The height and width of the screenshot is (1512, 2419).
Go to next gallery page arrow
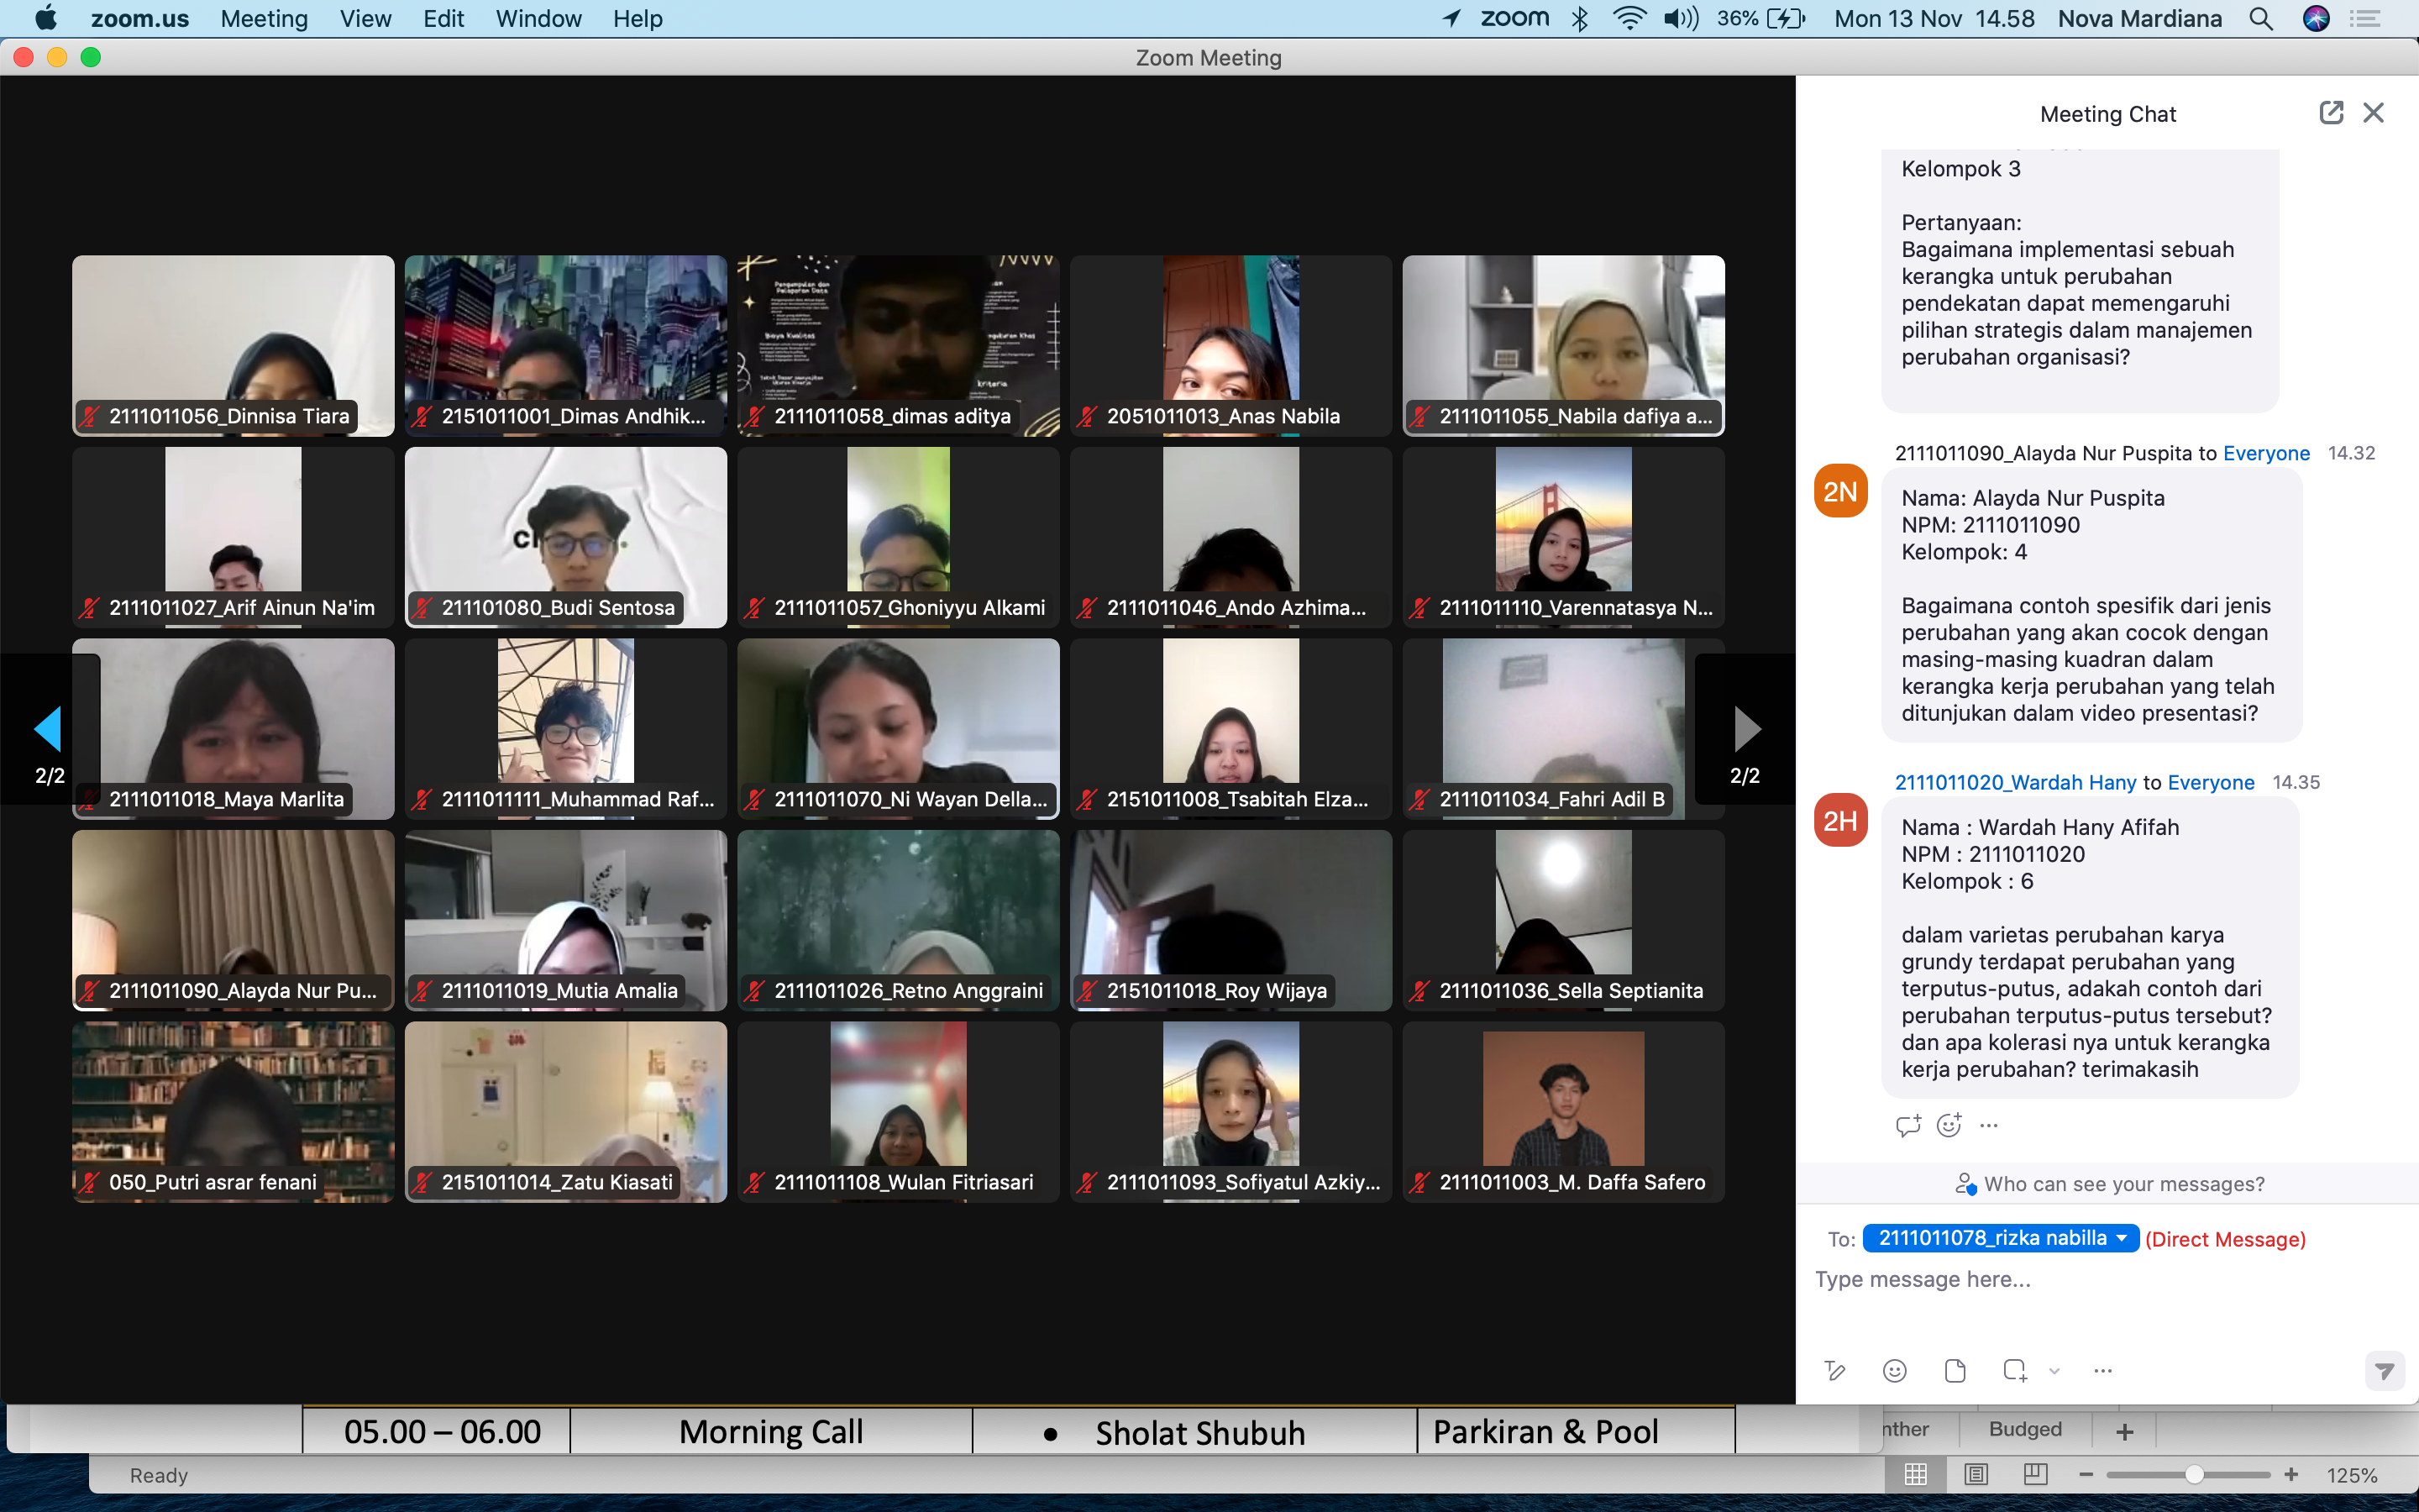(1745, 729)
